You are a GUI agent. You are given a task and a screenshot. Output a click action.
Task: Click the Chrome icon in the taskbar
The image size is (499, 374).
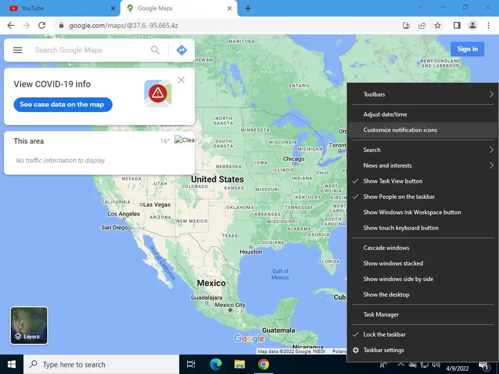[264, 364]
